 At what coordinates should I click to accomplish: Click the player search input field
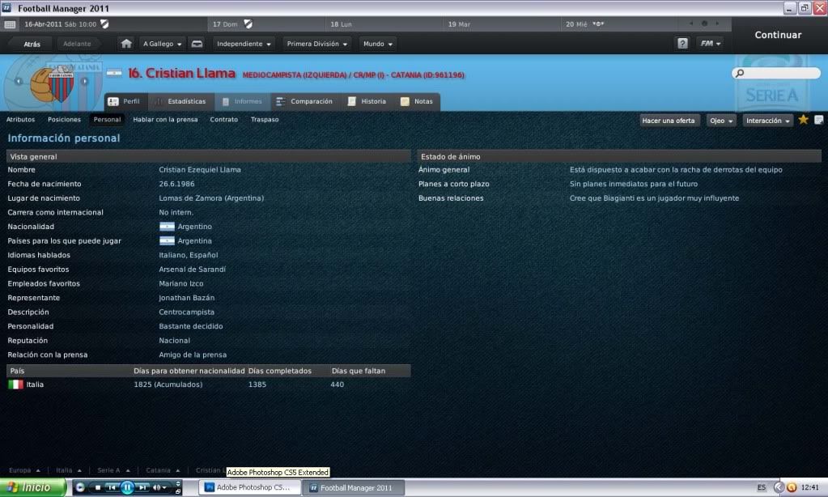pyautogui.click(x=776, y=73)
